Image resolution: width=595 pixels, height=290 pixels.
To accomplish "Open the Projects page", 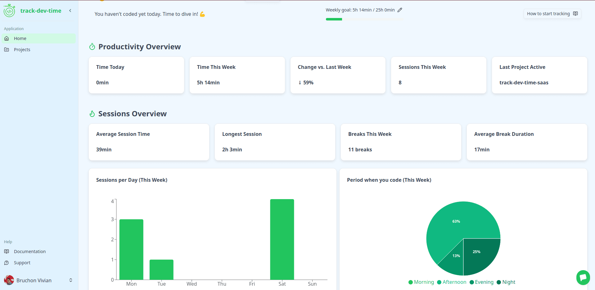I will [x=39, y=50].
